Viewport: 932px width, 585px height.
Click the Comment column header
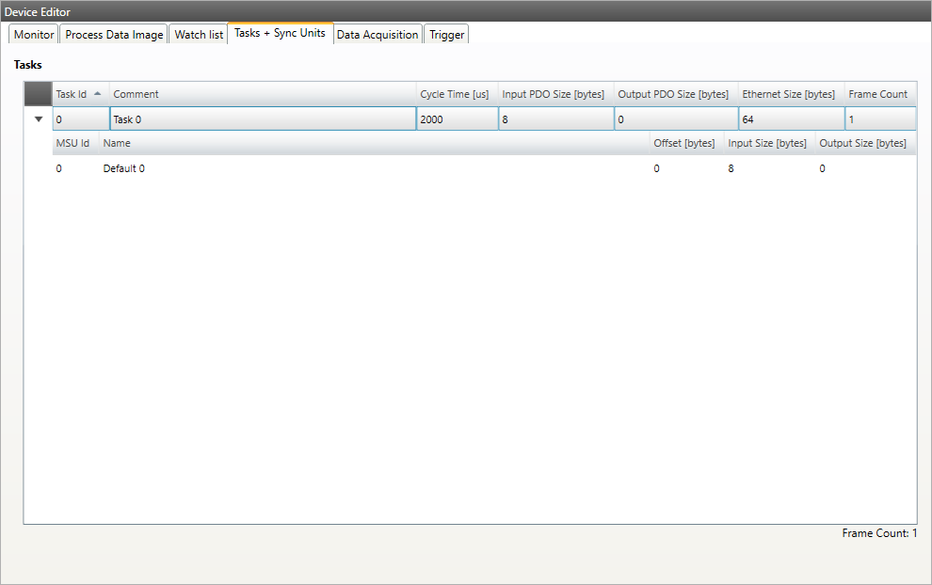coord(262,94)
